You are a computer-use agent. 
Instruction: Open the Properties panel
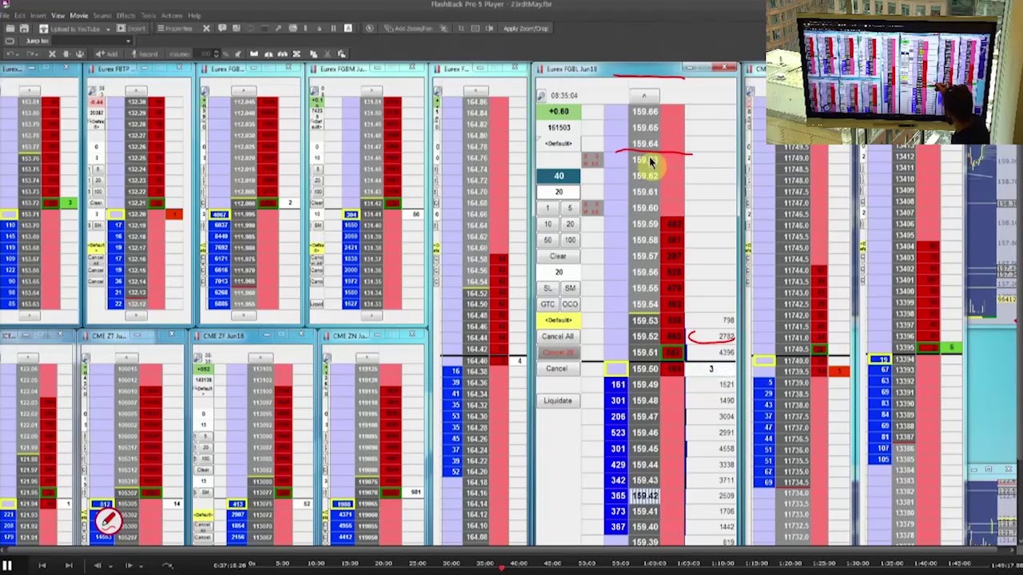[174, 29]
